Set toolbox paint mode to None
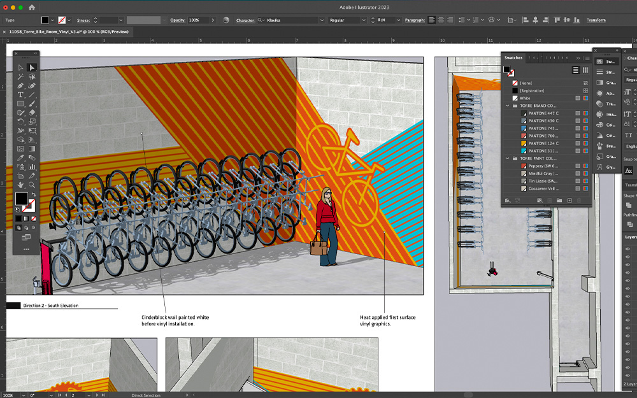The image size is (637, 398). [x=33, y=218]
